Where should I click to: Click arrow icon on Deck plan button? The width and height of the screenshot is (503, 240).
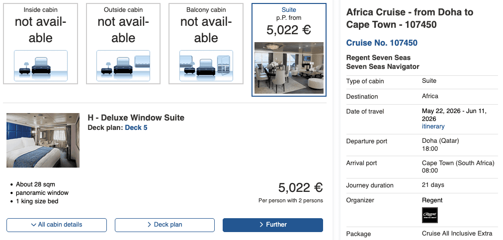(x=149, y=225)
